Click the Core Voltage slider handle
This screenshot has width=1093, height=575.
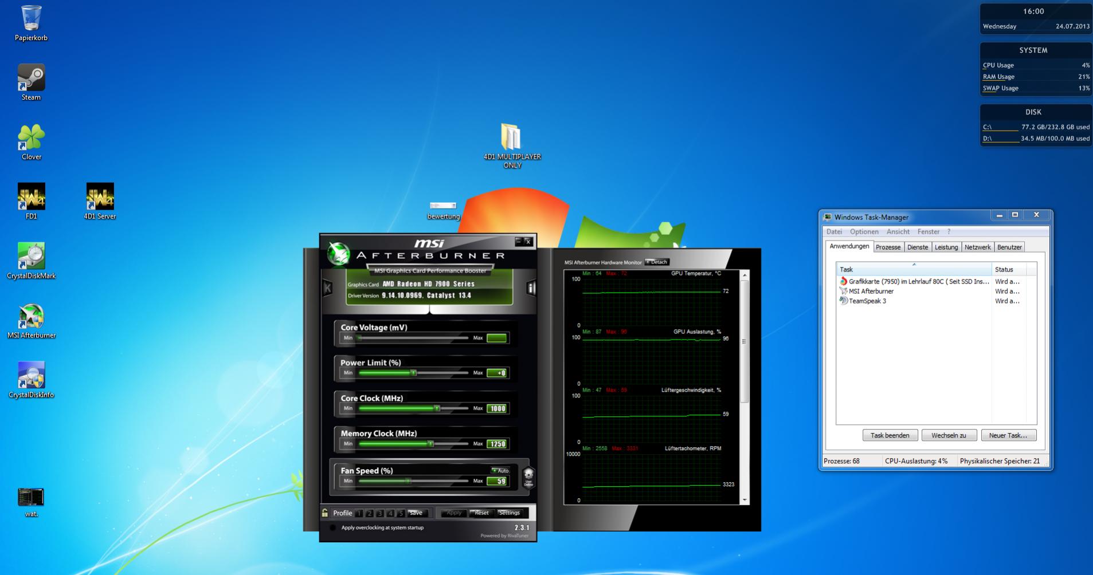[x=359, y=338]
